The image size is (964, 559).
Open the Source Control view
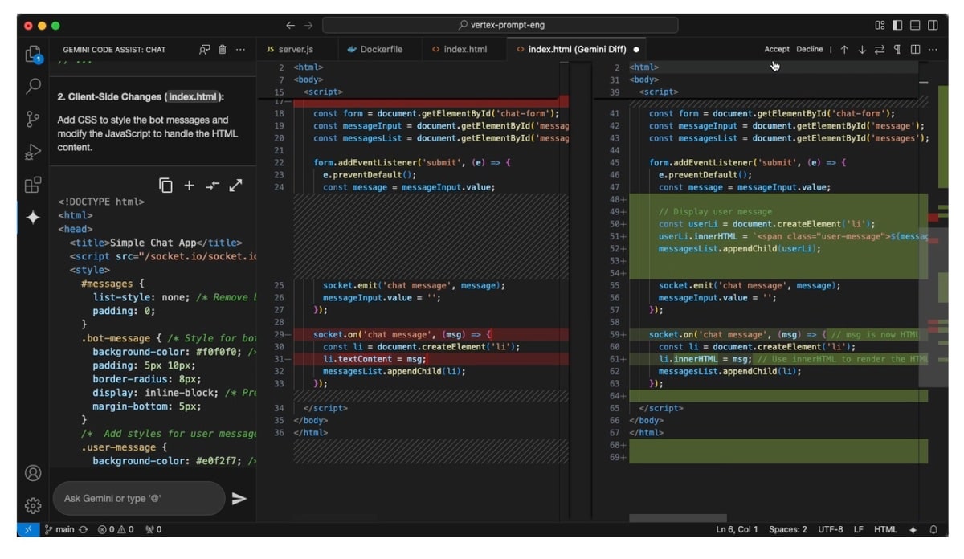(33, 119)
